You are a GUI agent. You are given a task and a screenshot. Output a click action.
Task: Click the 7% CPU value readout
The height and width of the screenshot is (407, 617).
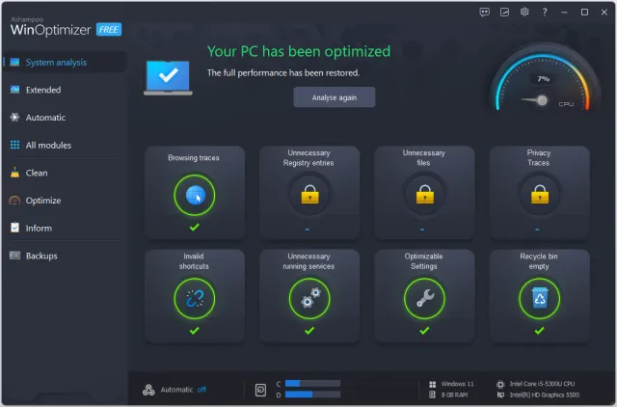click(x=544, y=79)
